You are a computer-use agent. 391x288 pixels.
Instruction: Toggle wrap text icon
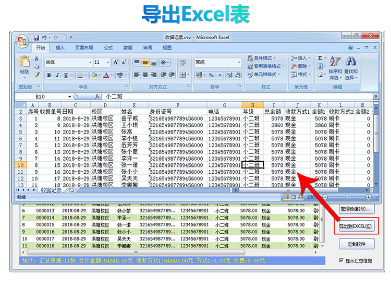(x=182, y=63)
